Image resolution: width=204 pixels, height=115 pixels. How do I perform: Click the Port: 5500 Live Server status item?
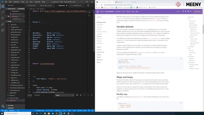(x=82, y=111)
